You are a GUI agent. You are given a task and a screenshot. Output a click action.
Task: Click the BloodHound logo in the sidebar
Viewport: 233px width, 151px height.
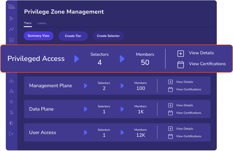tap(12, 7)
